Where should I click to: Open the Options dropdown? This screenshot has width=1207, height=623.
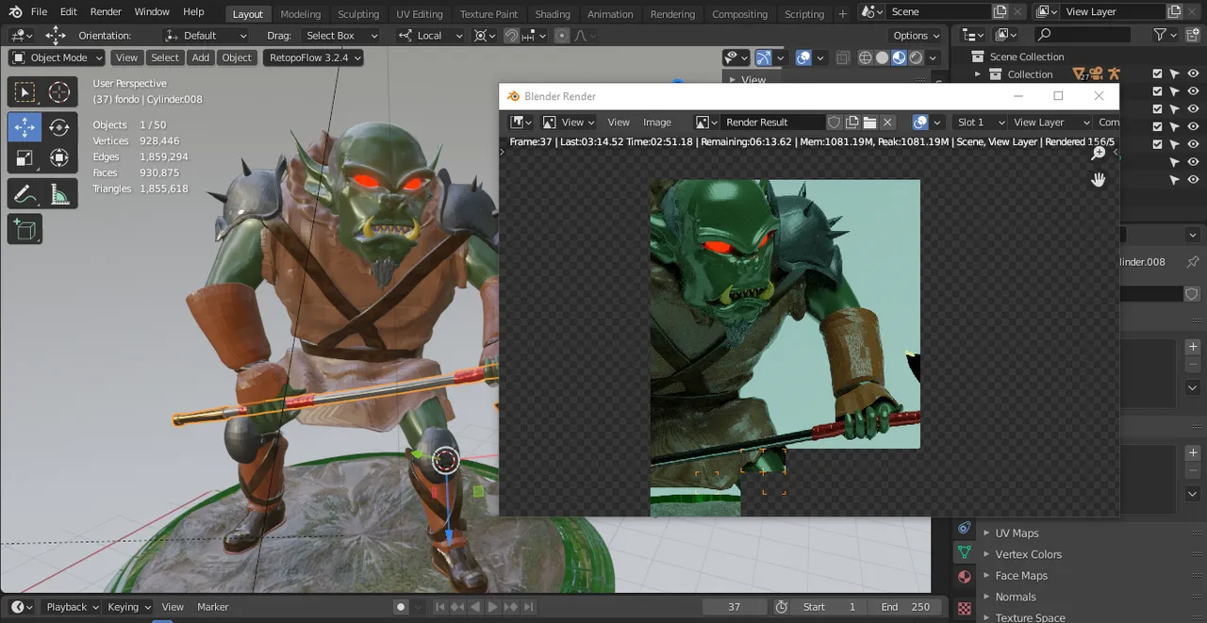tap(917, 36)
